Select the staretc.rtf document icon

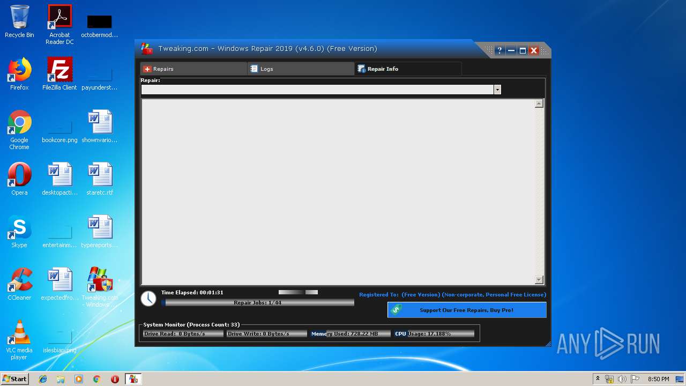[x=100, y=179]
